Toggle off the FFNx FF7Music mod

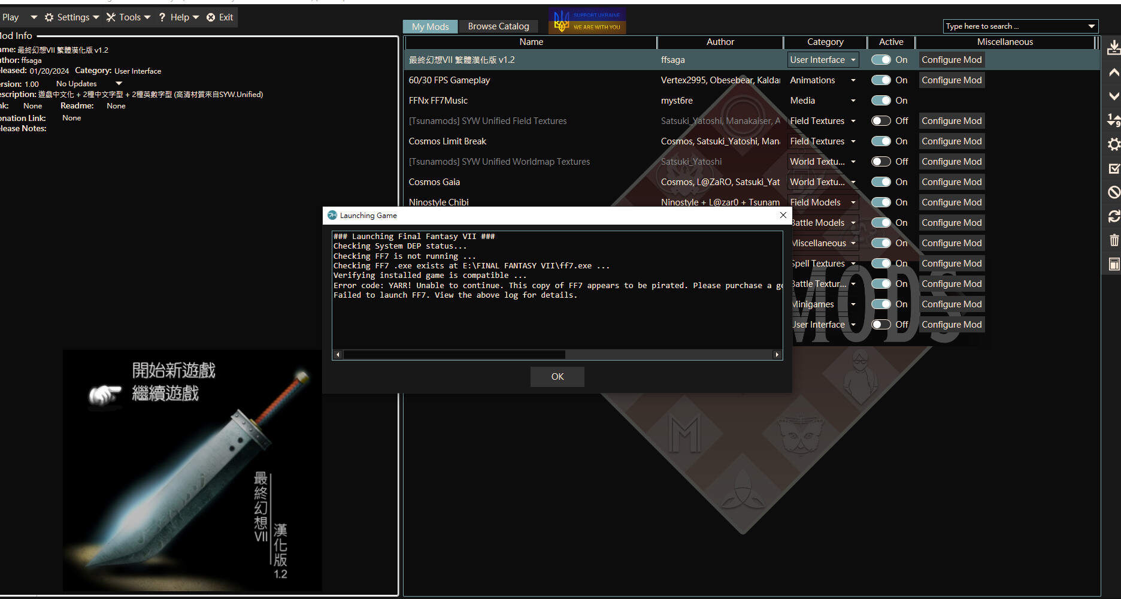tap(881, 100)
